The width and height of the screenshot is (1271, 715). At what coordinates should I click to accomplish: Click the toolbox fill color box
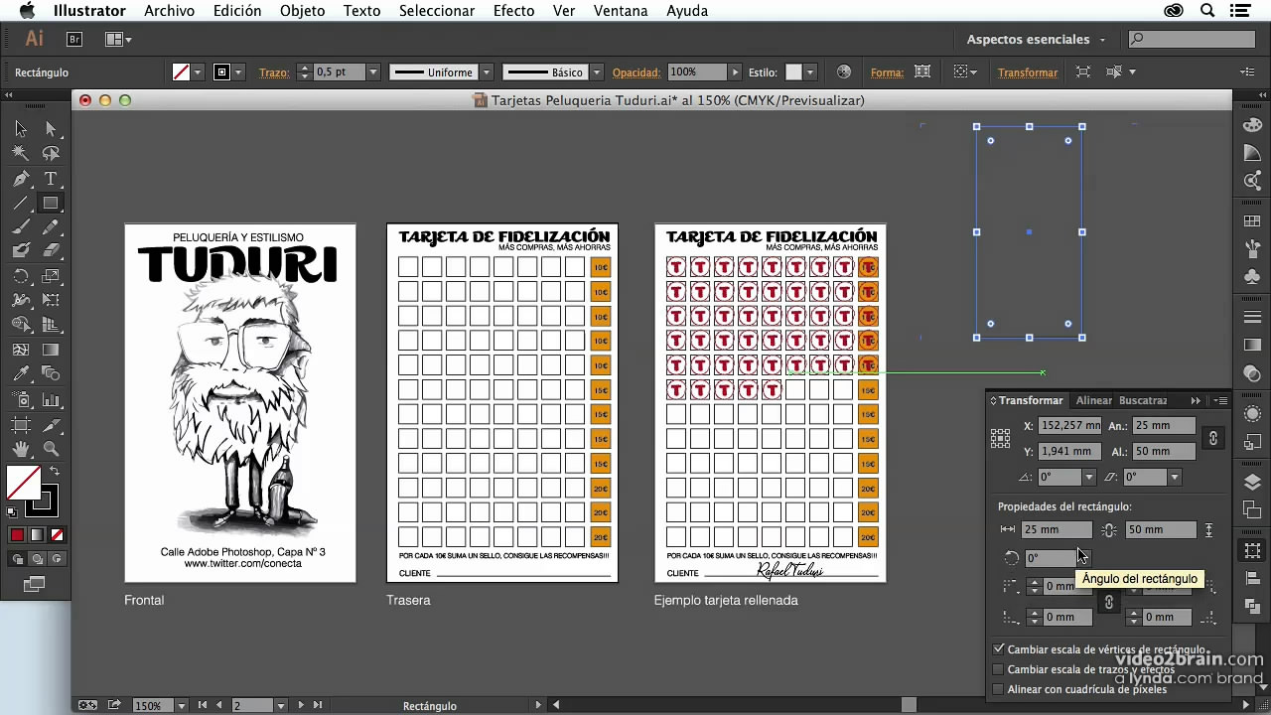click(x=24, y=483)
